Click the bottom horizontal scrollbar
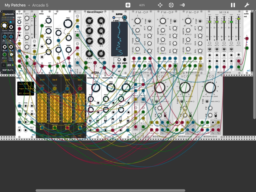Image resolution: width=256 pixels, height=192 pixels. [x=110, y=190]
